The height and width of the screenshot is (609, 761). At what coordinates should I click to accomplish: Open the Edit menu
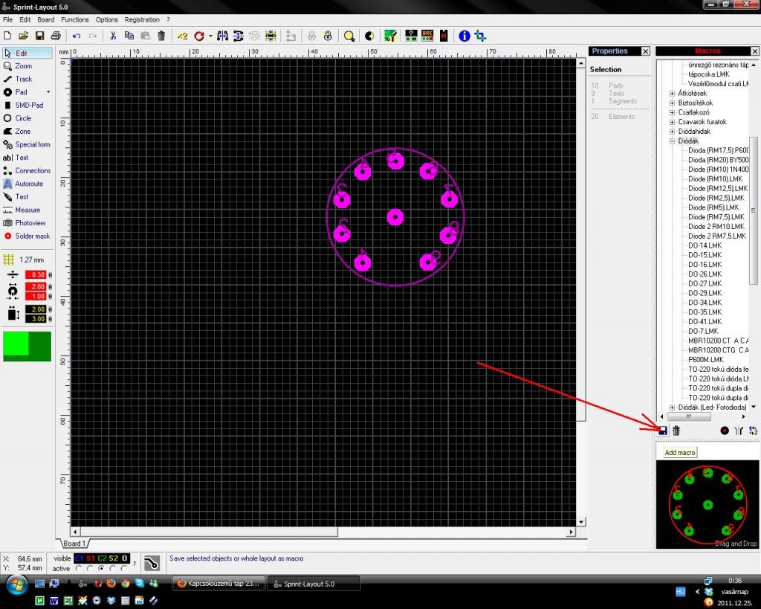click(x=25, y=20)
